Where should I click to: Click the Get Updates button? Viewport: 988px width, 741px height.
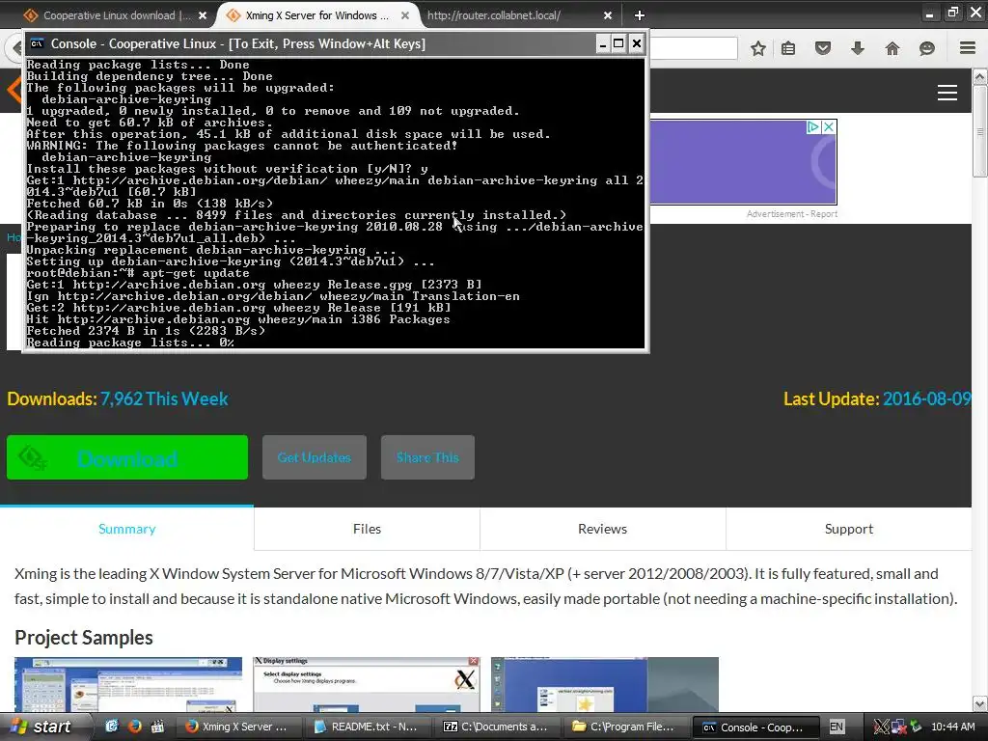tap(315, 457)
